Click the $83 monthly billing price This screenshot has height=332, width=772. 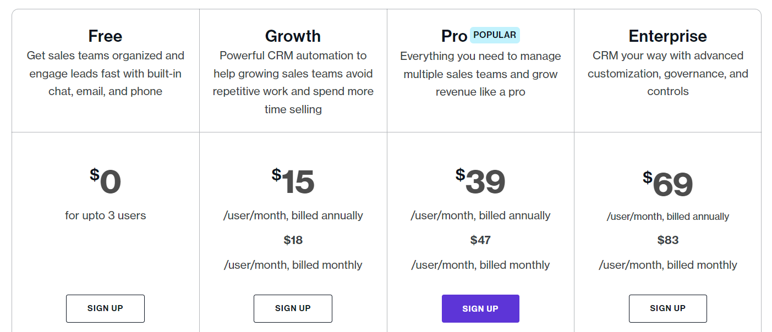[667, 240]
